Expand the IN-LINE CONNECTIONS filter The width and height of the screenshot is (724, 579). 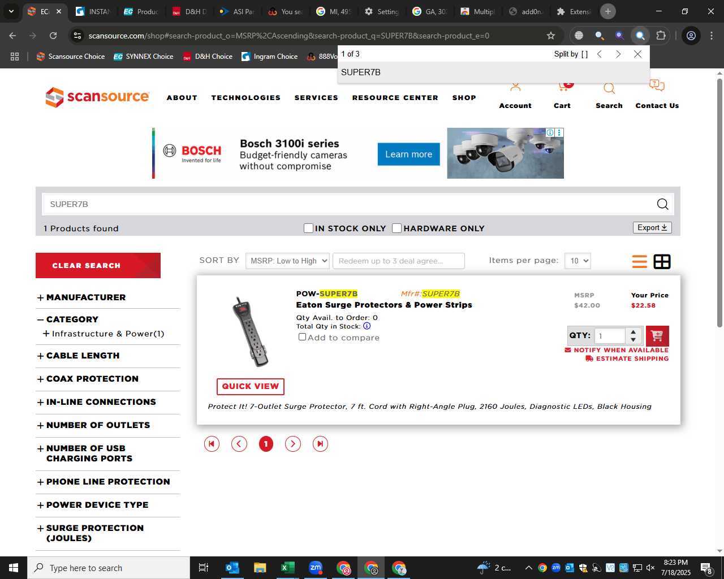[97, 402]
